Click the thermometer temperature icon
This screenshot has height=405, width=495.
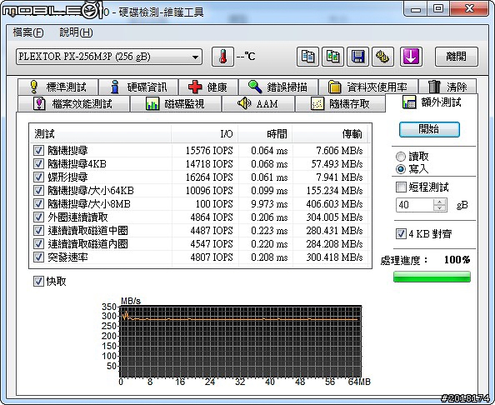(x=222, y=57)
